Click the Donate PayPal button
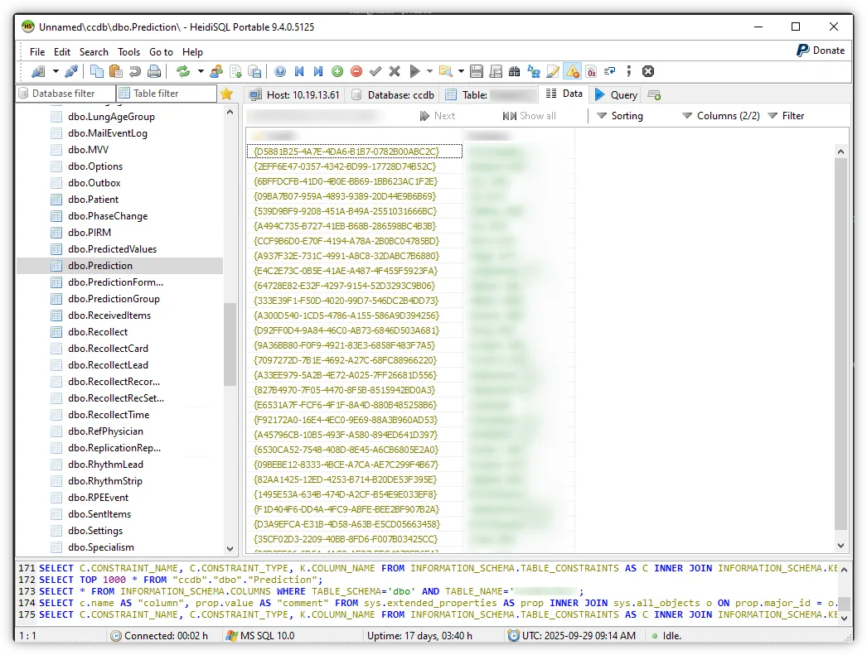Image resolution: width=867 pixels, height=655 pixels. (821, 51)
